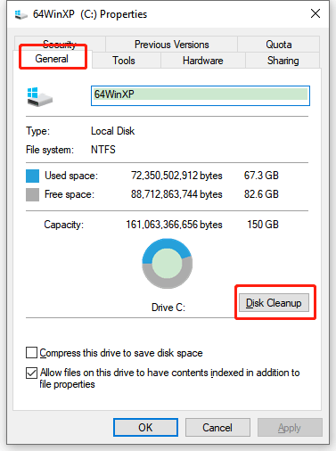The height and width of the screenshot is (451, 336).
Task: Click the 'NTFS' file system value
Action: [x=103, y=150]
